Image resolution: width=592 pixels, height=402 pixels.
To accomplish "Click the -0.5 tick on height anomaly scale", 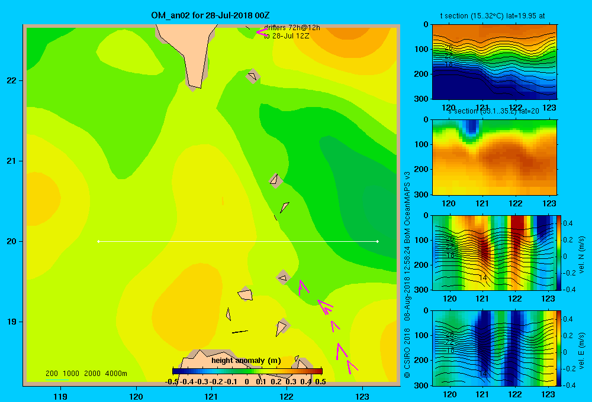I will [172, 382].
